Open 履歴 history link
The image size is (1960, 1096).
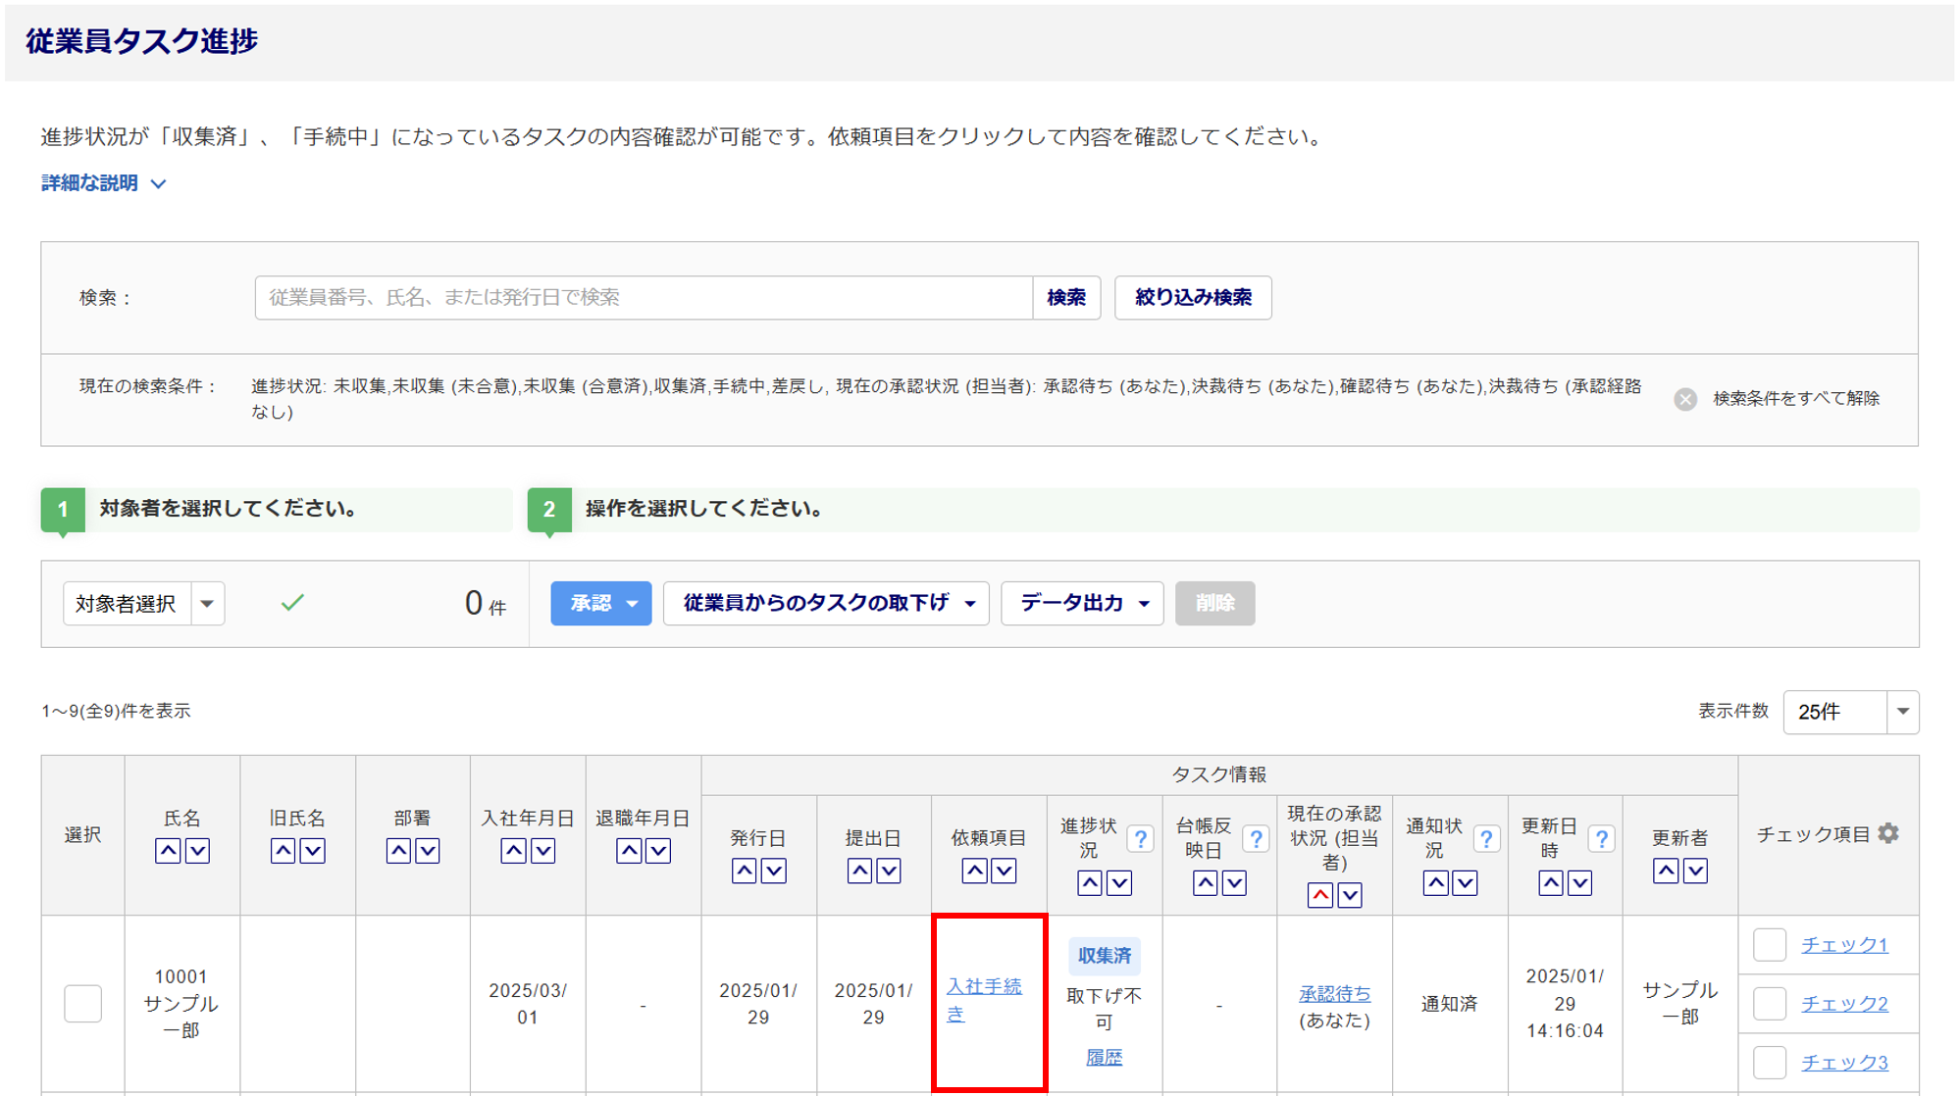[1104, 1057]
